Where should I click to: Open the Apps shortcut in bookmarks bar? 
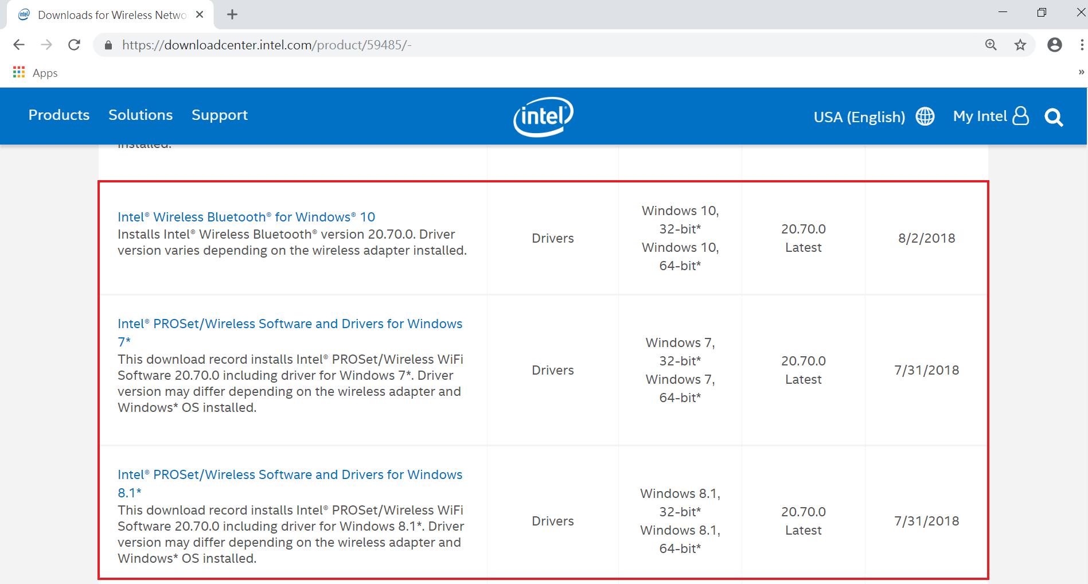tap(35, 73)
